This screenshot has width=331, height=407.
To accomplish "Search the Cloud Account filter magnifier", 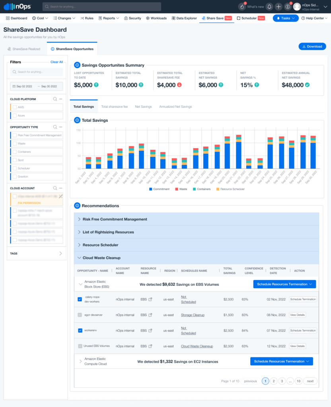I will (55, 188).
